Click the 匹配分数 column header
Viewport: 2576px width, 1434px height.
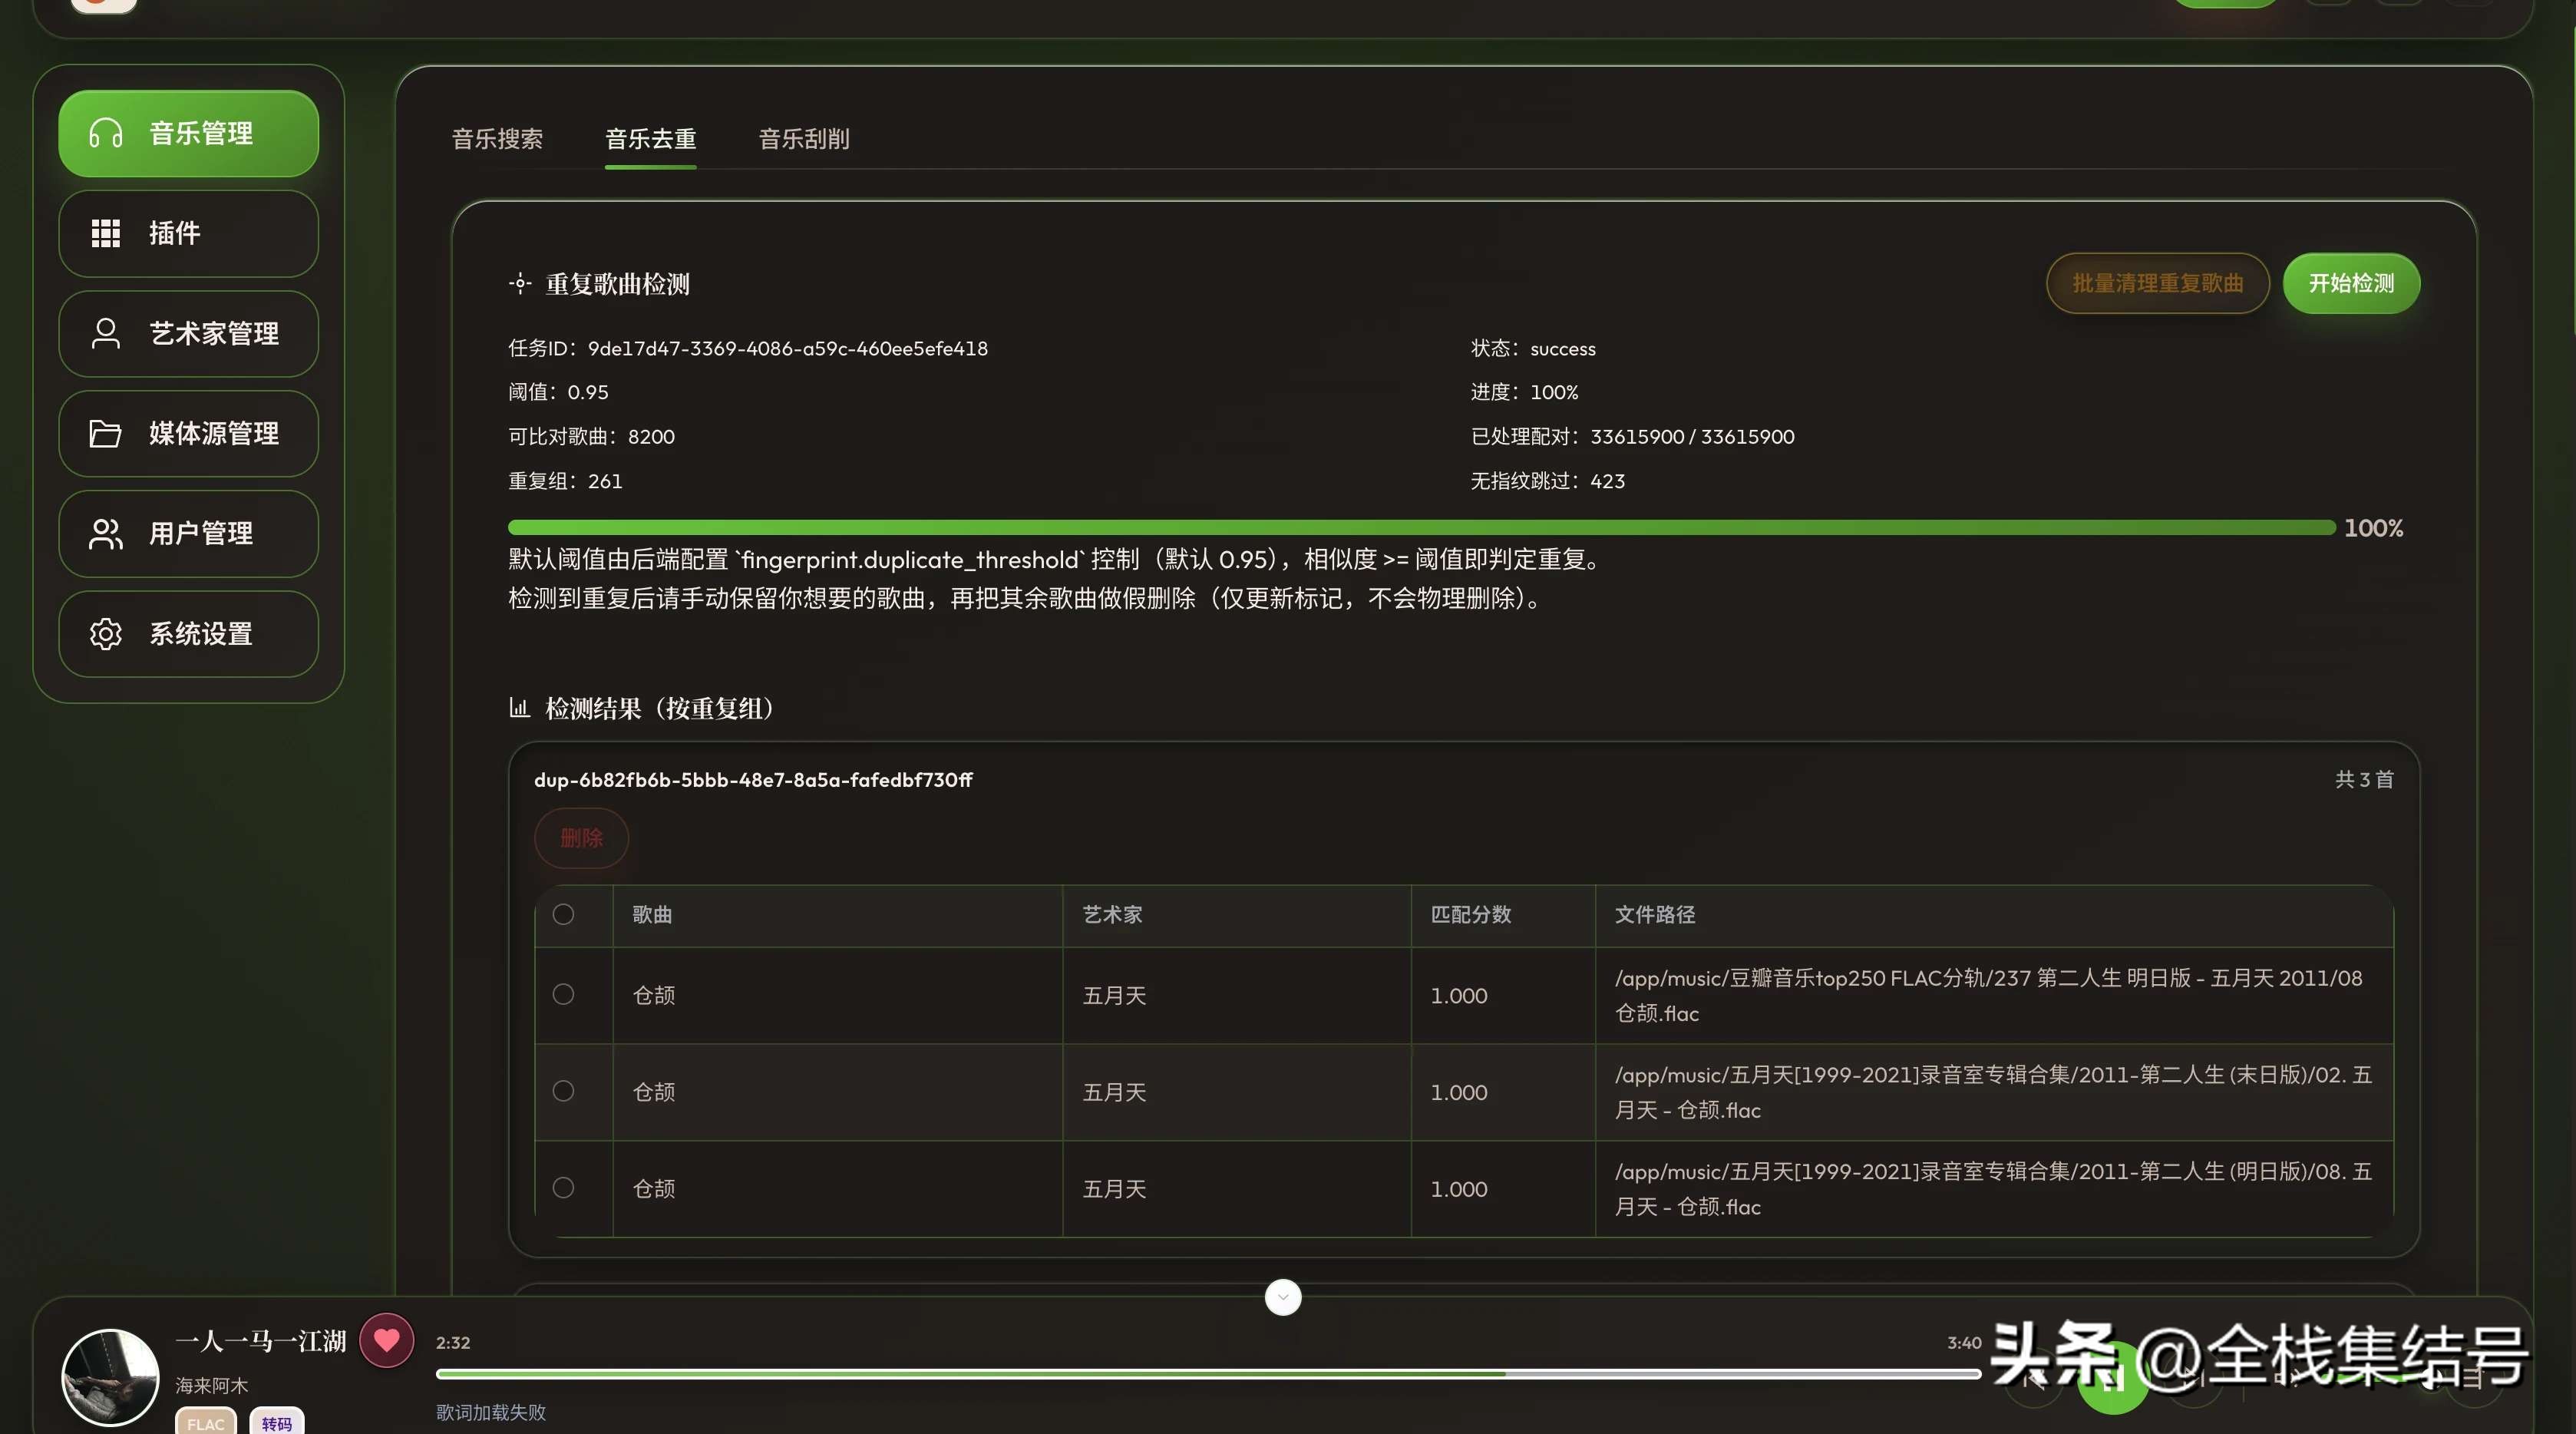pos(1471,915)
